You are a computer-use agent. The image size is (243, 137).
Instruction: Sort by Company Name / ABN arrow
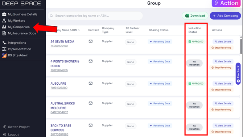coord(79,30)
